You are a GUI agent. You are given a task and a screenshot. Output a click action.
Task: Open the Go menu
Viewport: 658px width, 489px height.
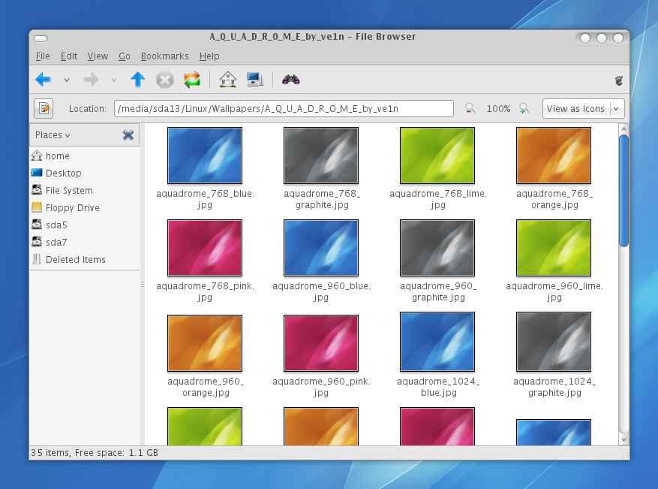[125, 56]
